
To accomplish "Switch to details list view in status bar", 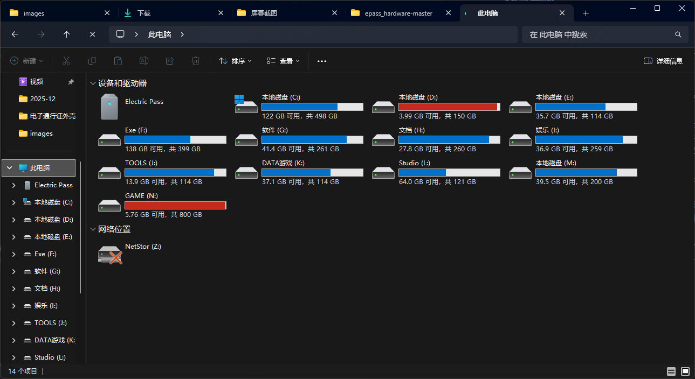I will pos(671,371).
